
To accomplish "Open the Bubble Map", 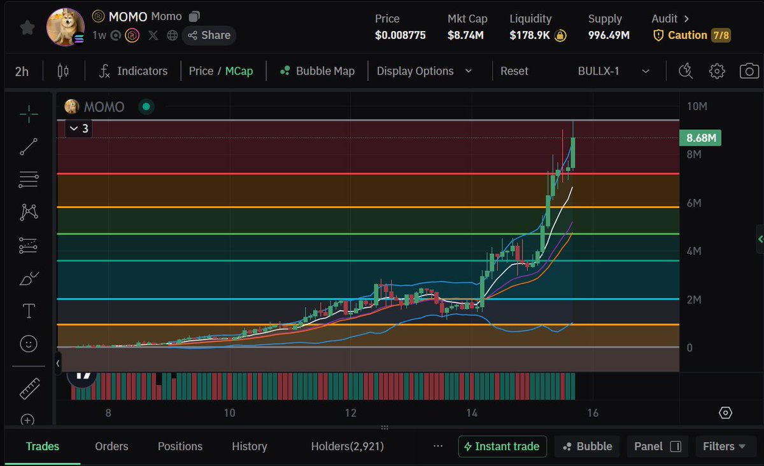I will [317, 71].
